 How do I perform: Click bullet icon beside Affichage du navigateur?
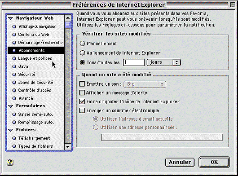click(x=14, y=26)
